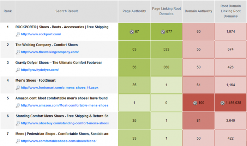This screenshot has width=247, height=146.
Task: Click magnifier icon beside footsmart.com URL
Action: tap(18, 88)
